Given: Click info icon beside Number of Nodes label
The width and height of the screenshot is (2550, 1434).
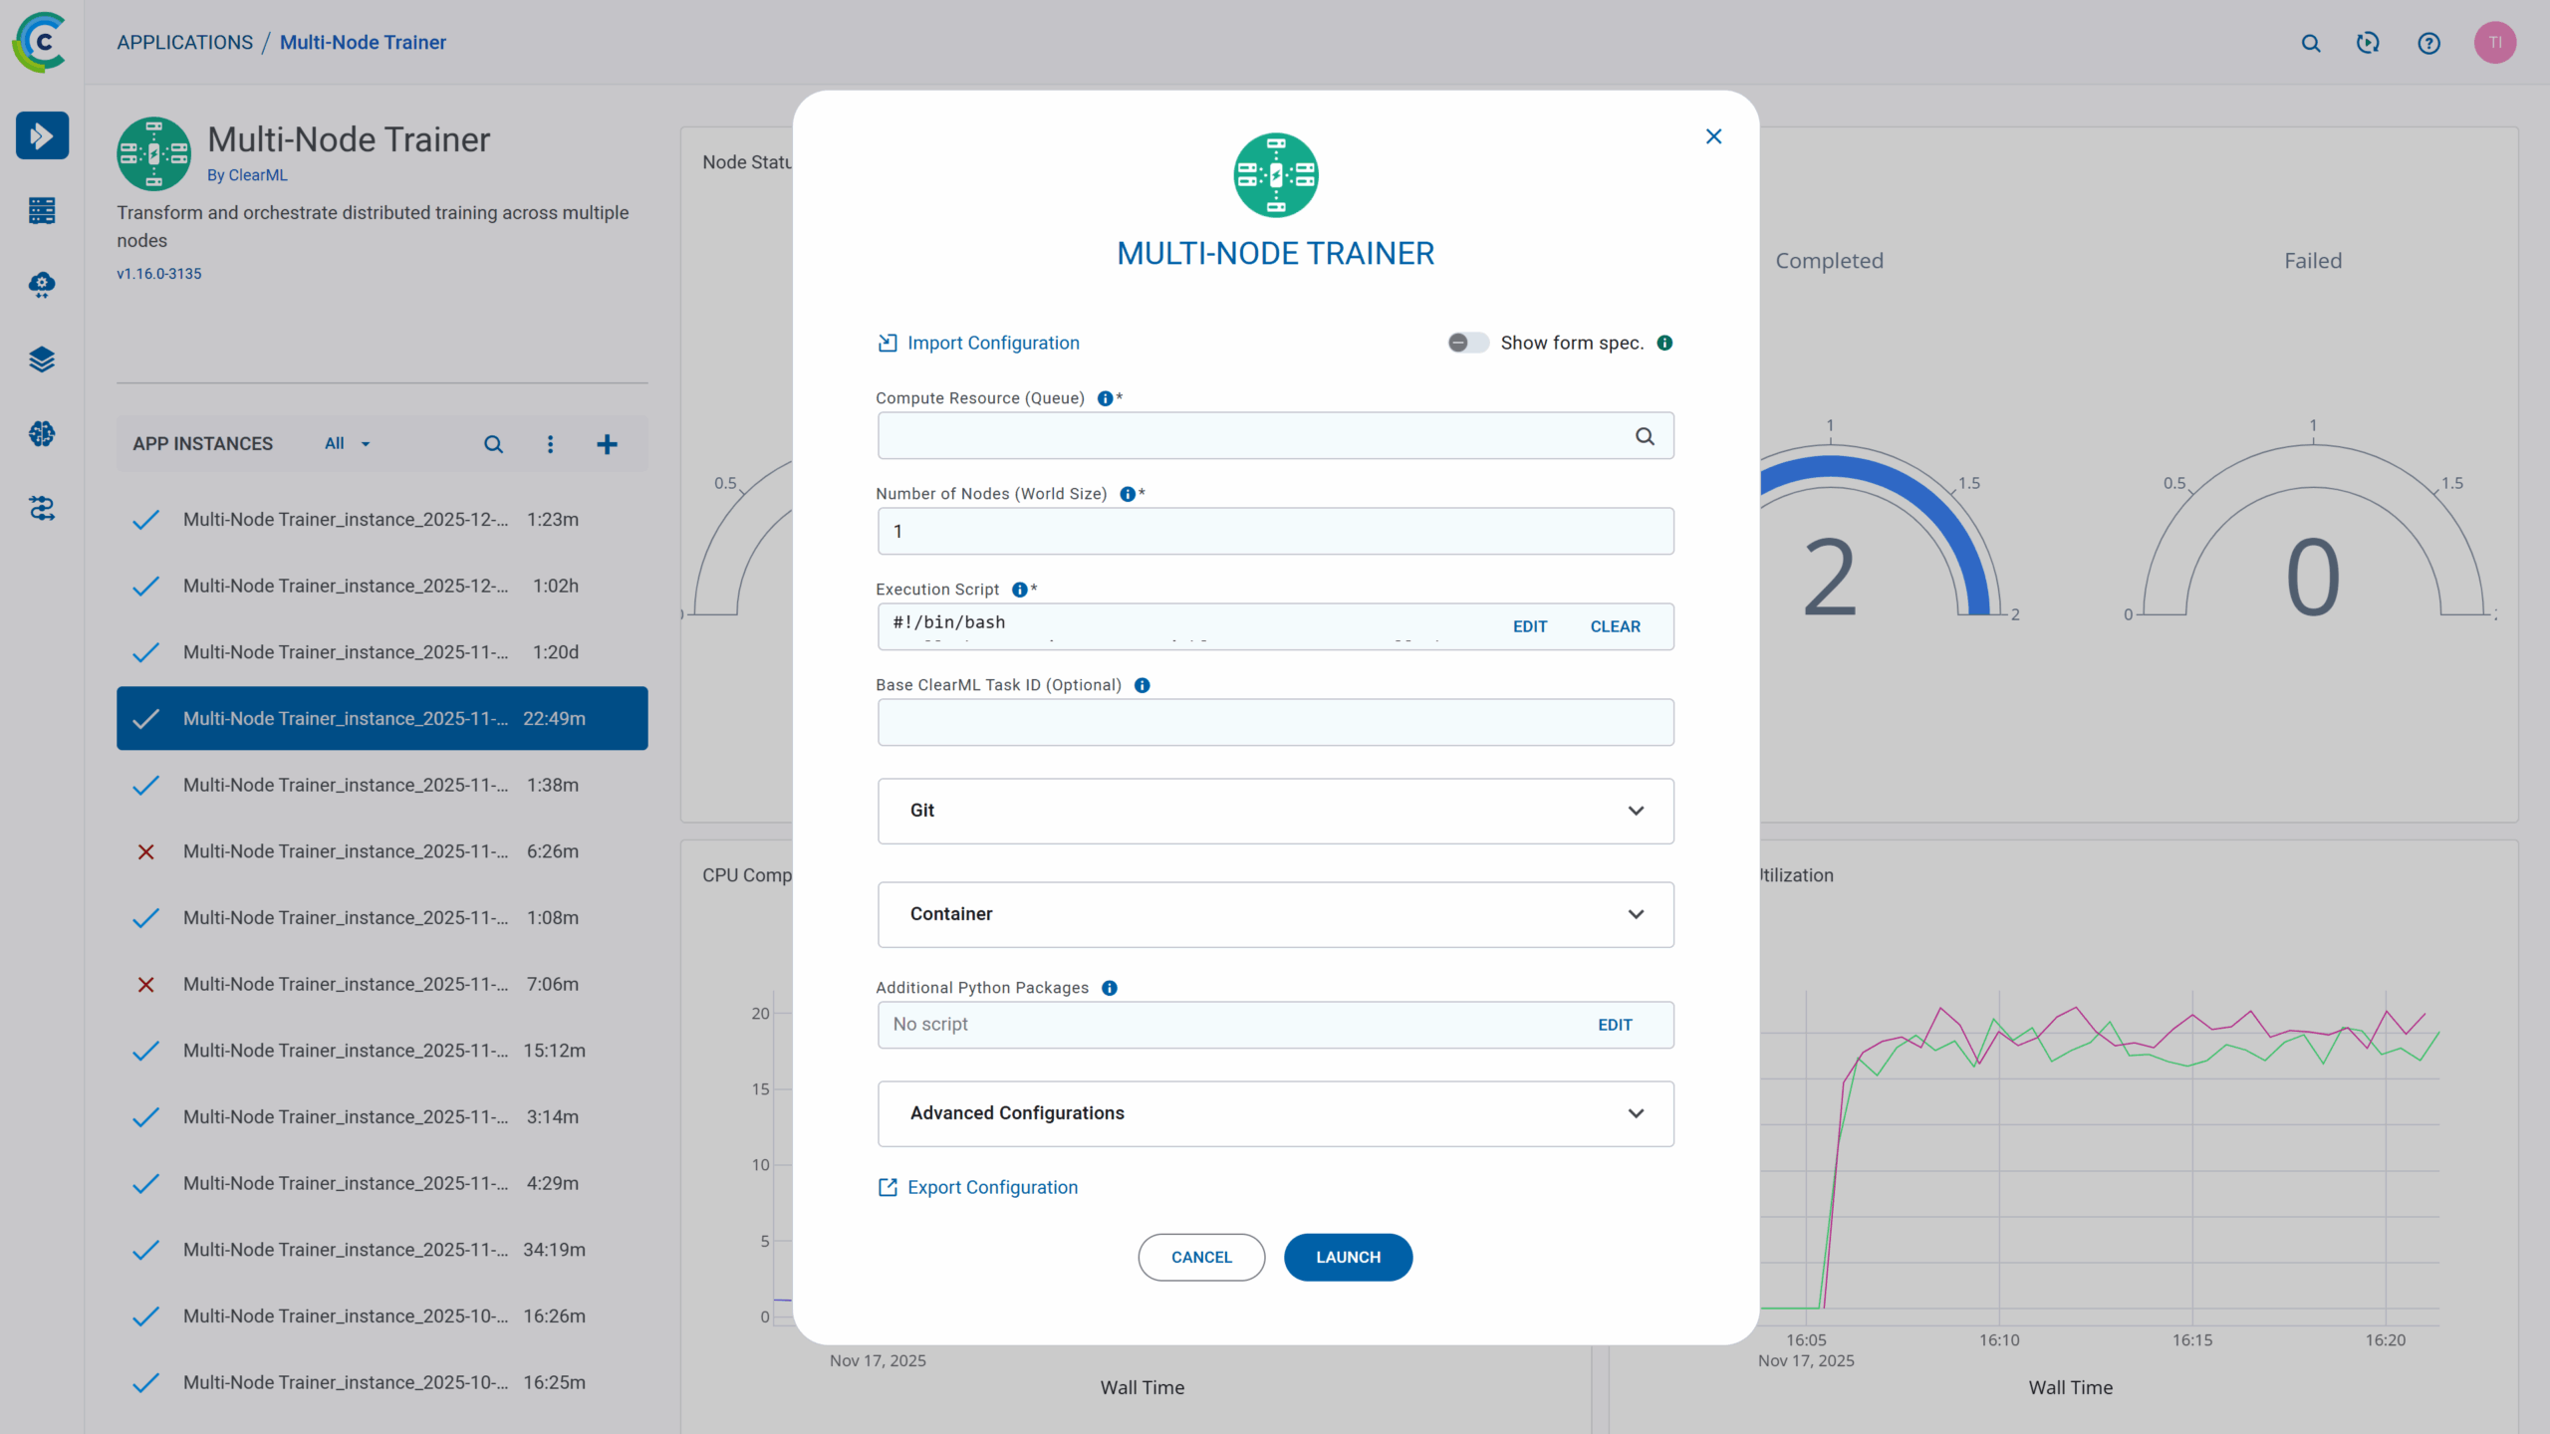Looking at the screenshot, I should [x=1128, y=494].
